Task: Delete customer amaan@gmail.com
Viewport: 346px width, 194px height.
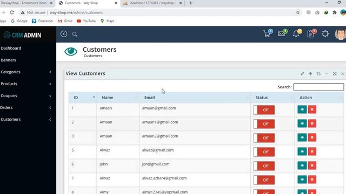Action: (x=312, y=109)
